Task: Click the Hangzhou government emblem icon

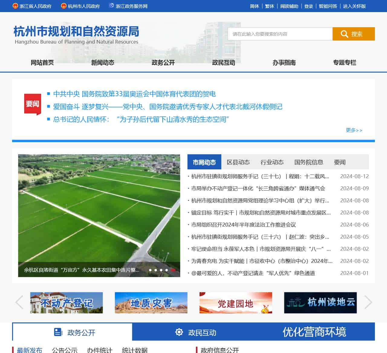Action: pyautogui.click(x=63, y=6)
